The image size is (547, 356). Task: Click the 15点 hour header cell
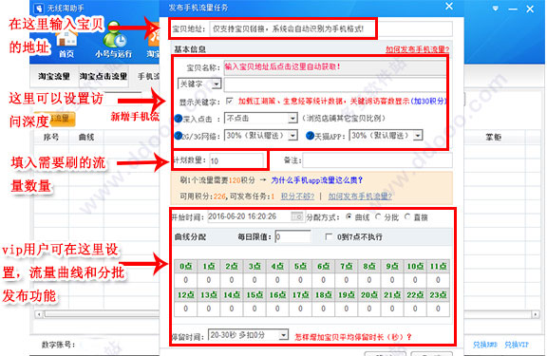point(255,295)
